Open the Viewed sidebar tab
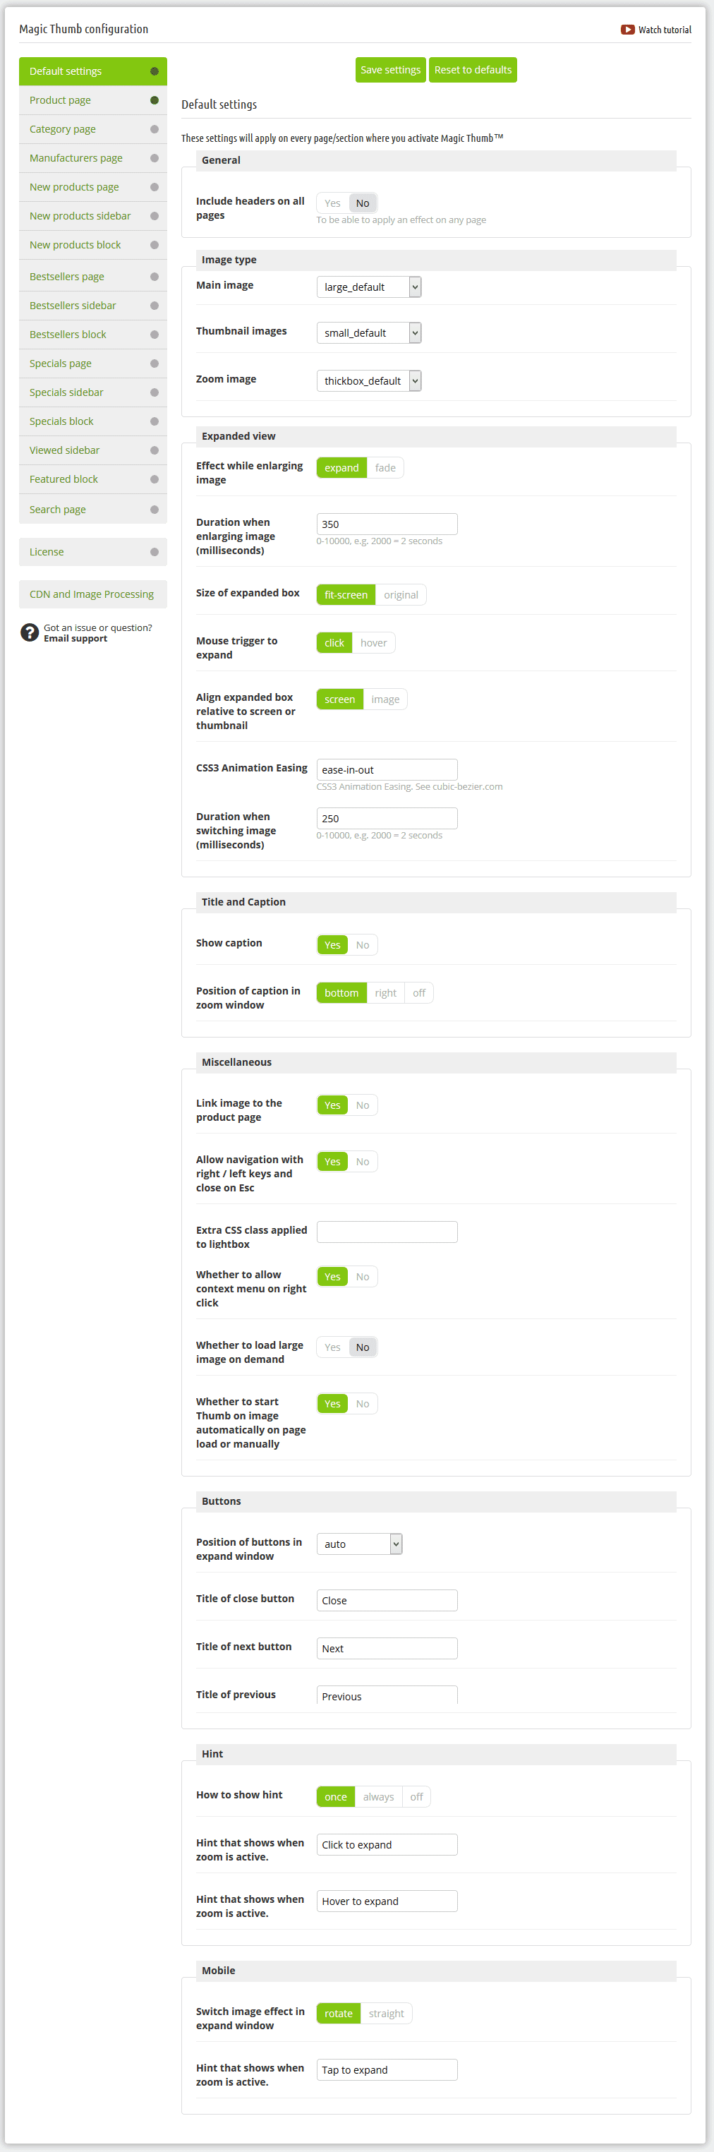Screen dimensions: 714x2152 (92, 450)
